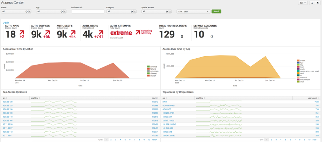The width and height of the screenshot is (322, 142).
Task: Clear the Category filter using its X icon
Action: point(132,11)
